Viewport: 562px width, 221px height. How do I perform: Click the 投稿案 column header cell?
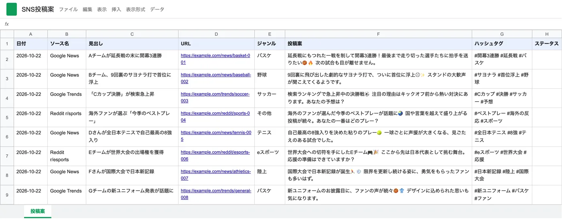point(378,44)
